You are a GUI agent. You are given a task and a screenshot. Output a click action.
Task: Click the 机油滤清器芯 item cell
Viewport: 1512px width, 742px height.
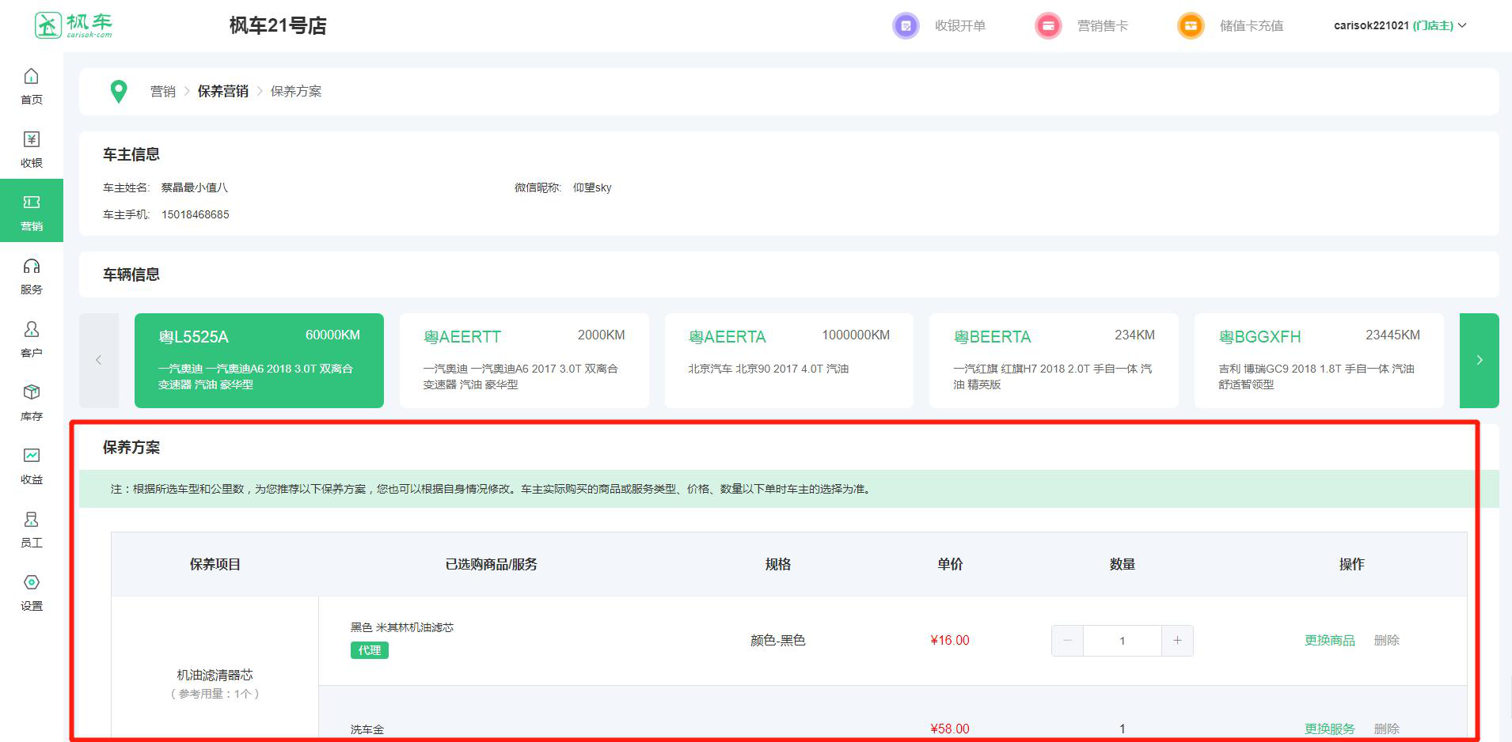[x=215, y=675]
